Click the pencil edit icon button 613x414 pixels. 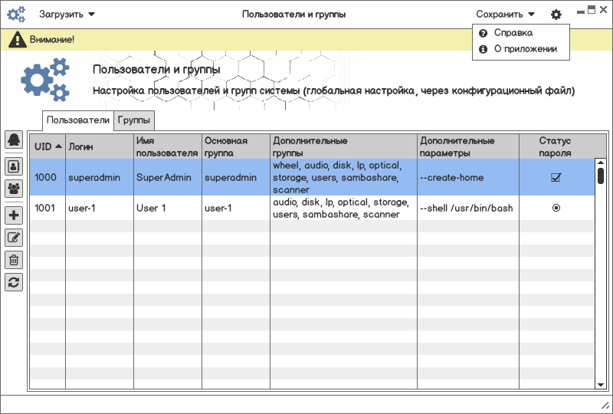point(14,238)
